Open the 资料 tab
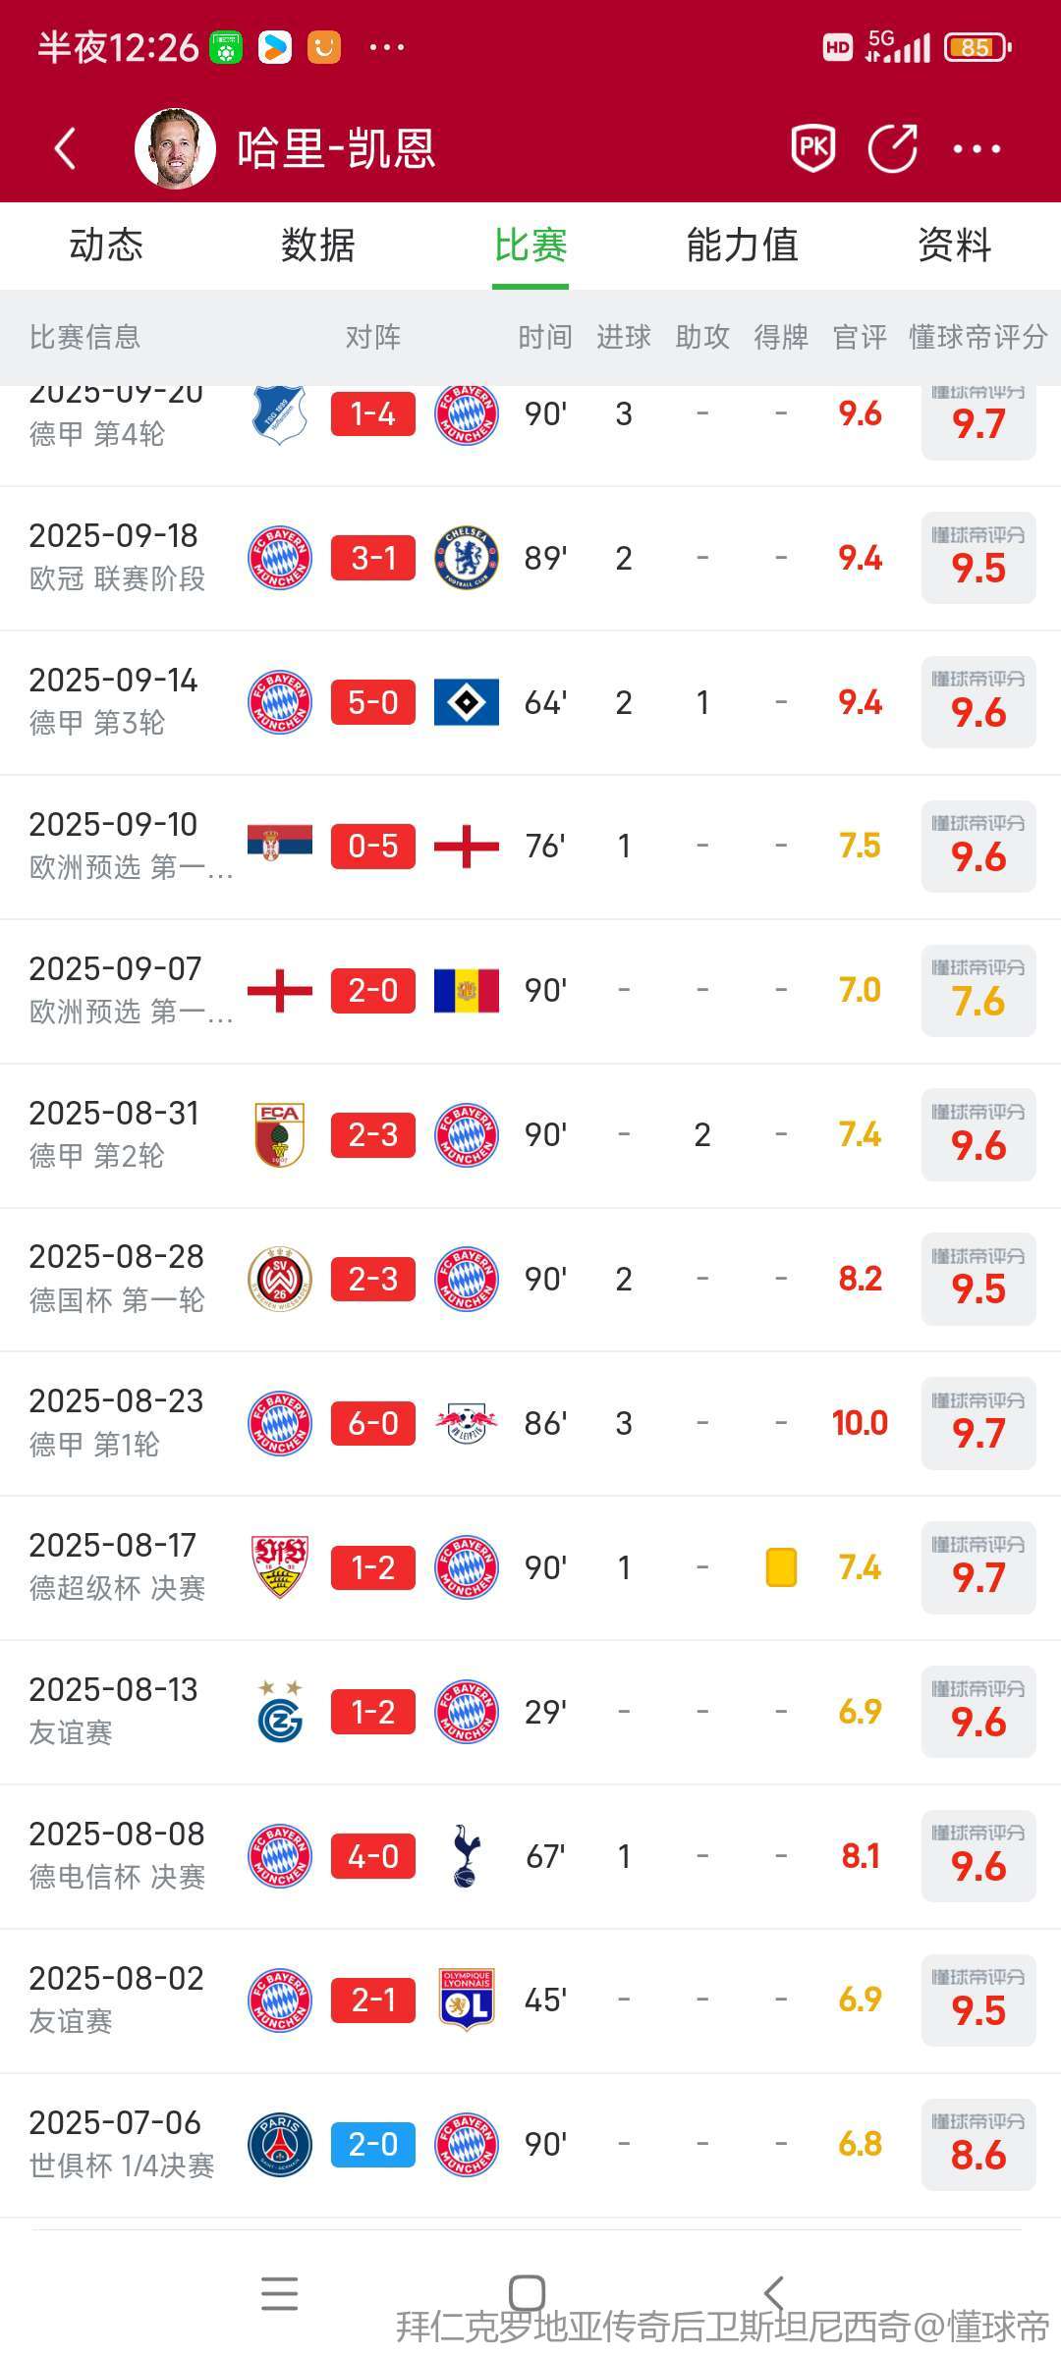The image size is (1061, 2357). [x=954, y=246]
